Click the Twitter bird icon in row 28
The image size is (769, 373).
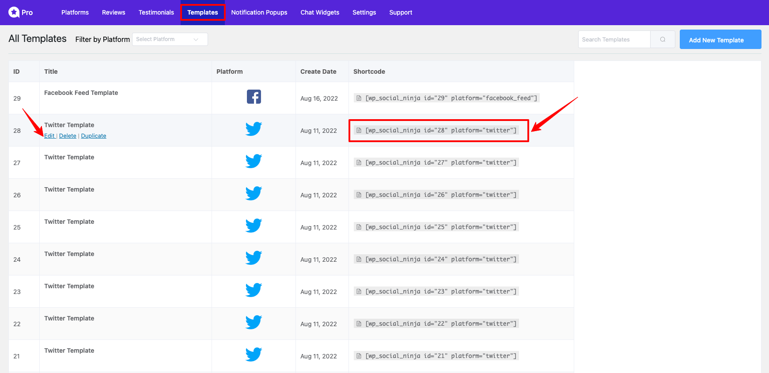click(254, 129)
